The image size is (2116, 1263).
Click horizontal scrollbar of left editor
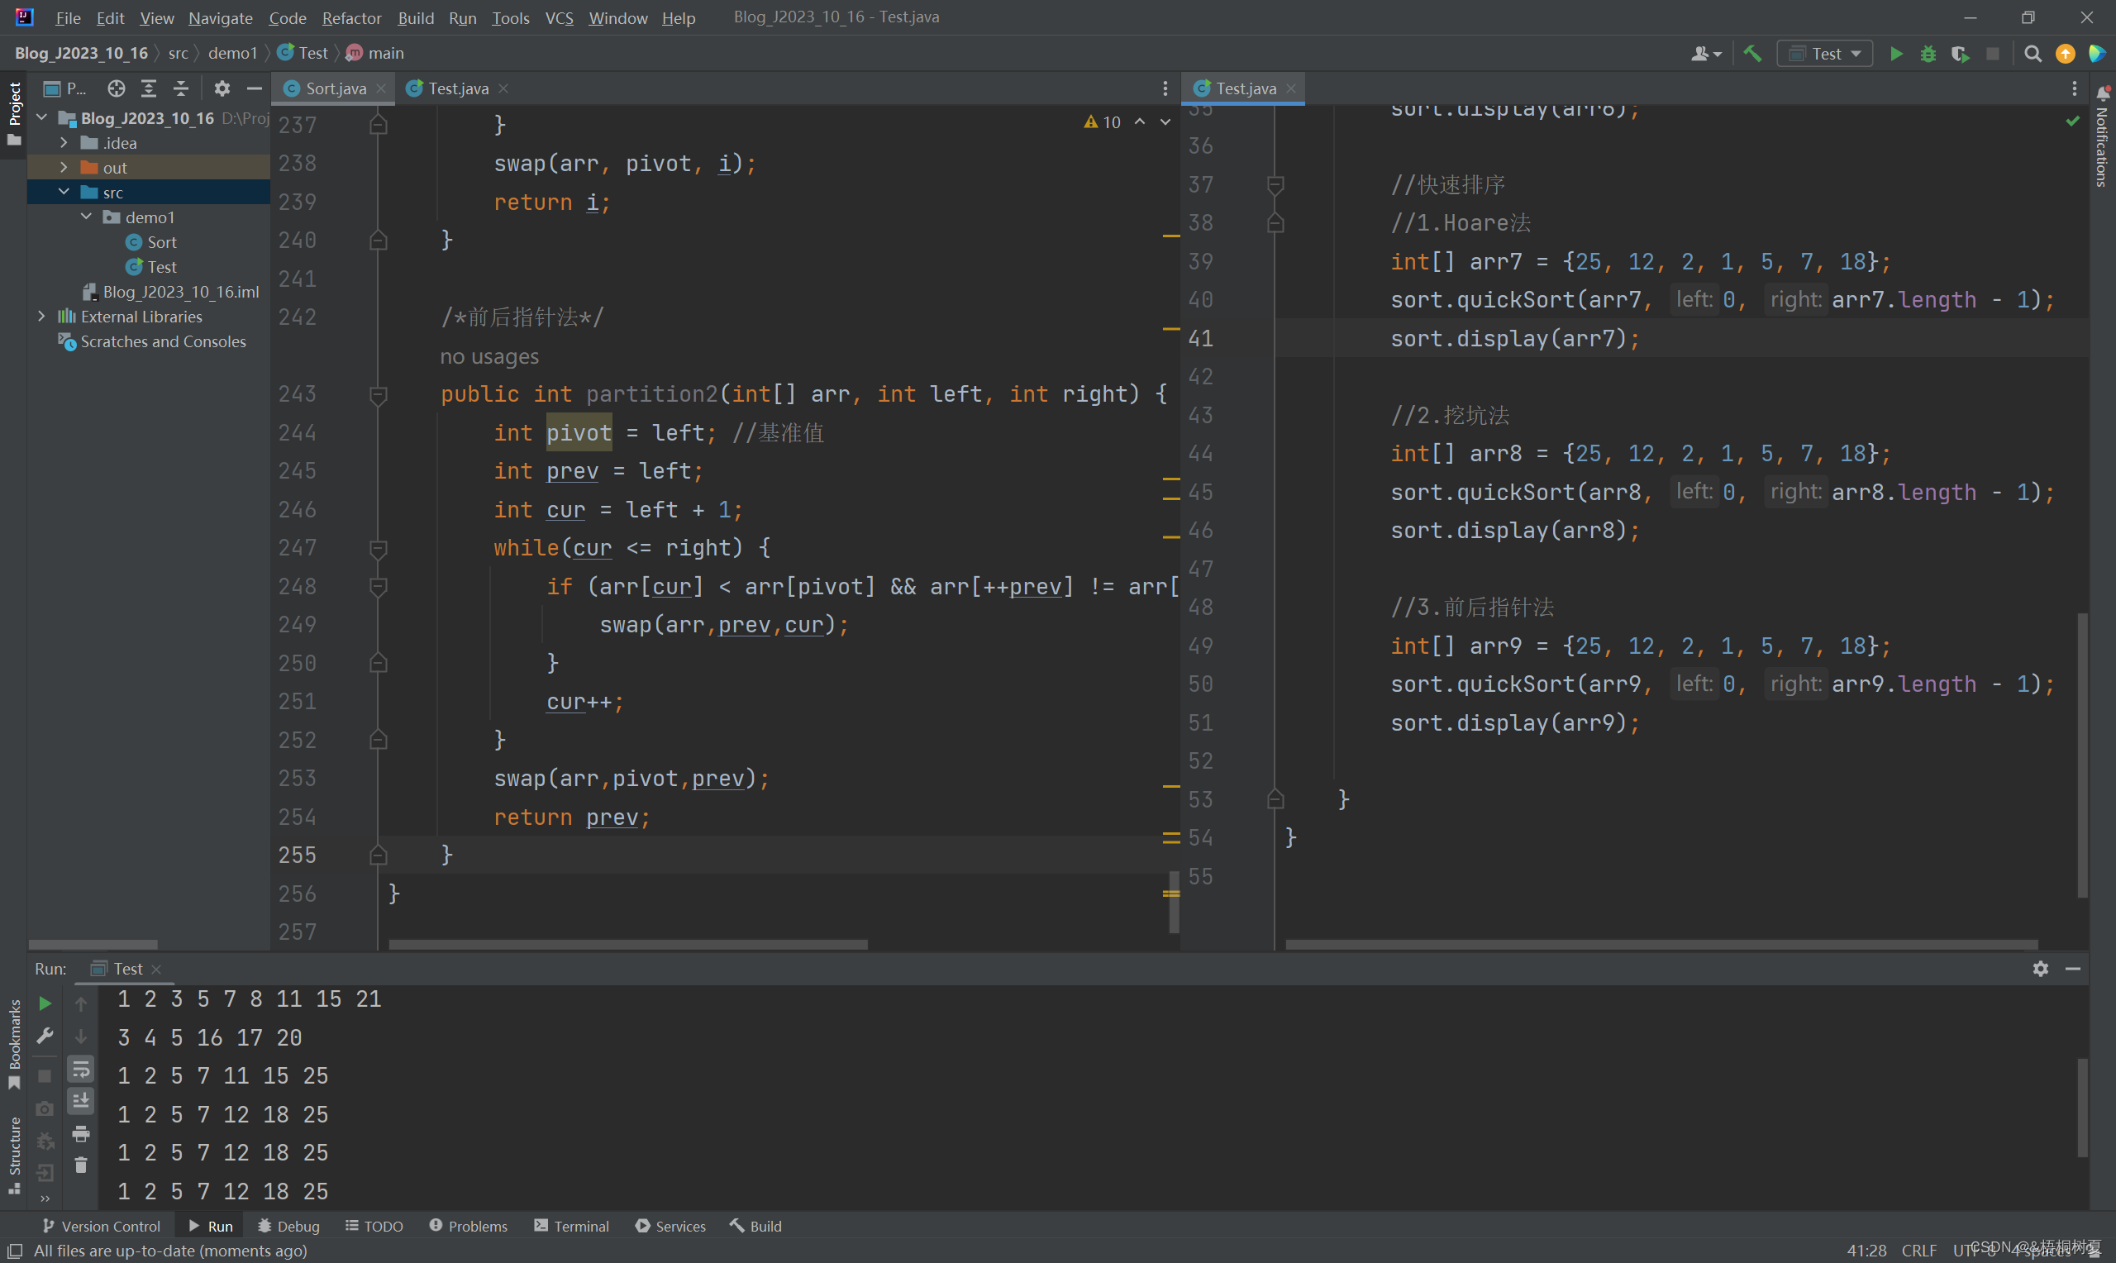(x=628, y=944)
